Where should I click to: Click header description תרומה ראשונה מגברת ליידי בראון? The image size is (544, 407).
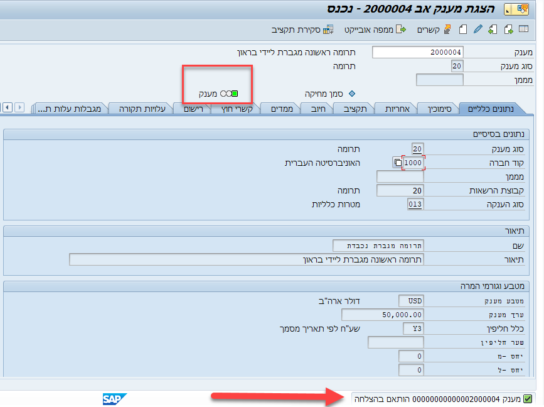click(296, 52)
